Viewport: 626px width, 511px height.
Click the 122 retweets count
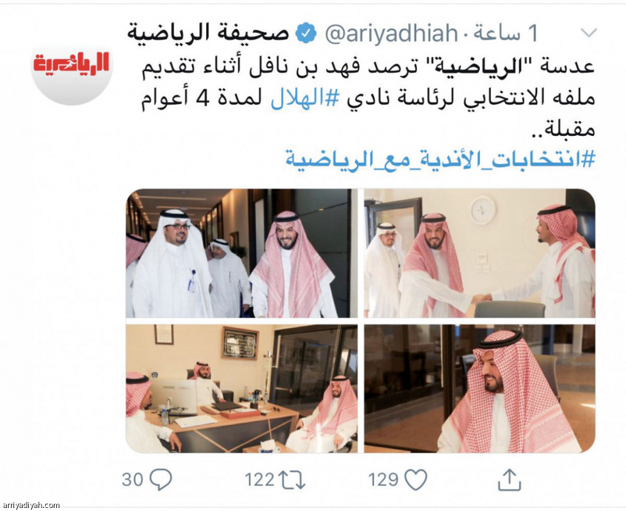point(259,479)
